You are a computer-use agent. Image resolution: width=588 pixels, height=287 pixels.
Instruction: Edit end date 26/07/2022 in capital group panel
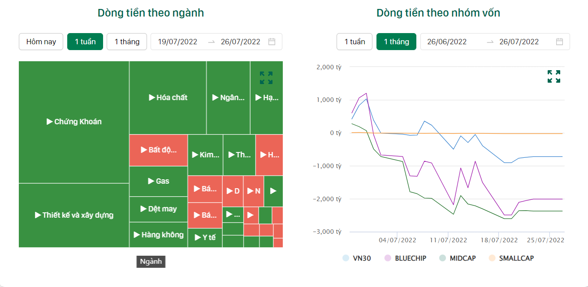519,42
